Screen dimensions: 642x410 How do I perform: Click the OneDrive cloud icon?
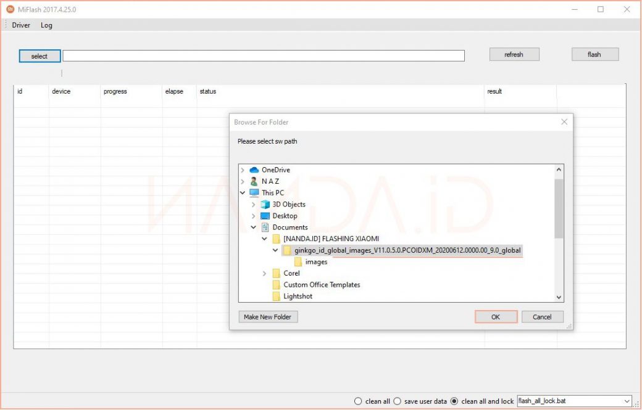point(254,170)
